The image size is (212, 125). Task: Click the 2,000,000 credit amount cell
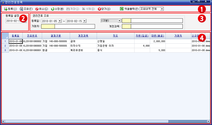(158, 41)
